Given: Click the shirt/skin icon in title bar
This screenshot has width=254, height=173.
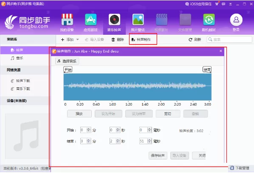Looking at the screenshot, I should tap(217, 4).
